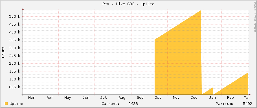Click the 5.0 k y-axis tick label

point(15,17)
